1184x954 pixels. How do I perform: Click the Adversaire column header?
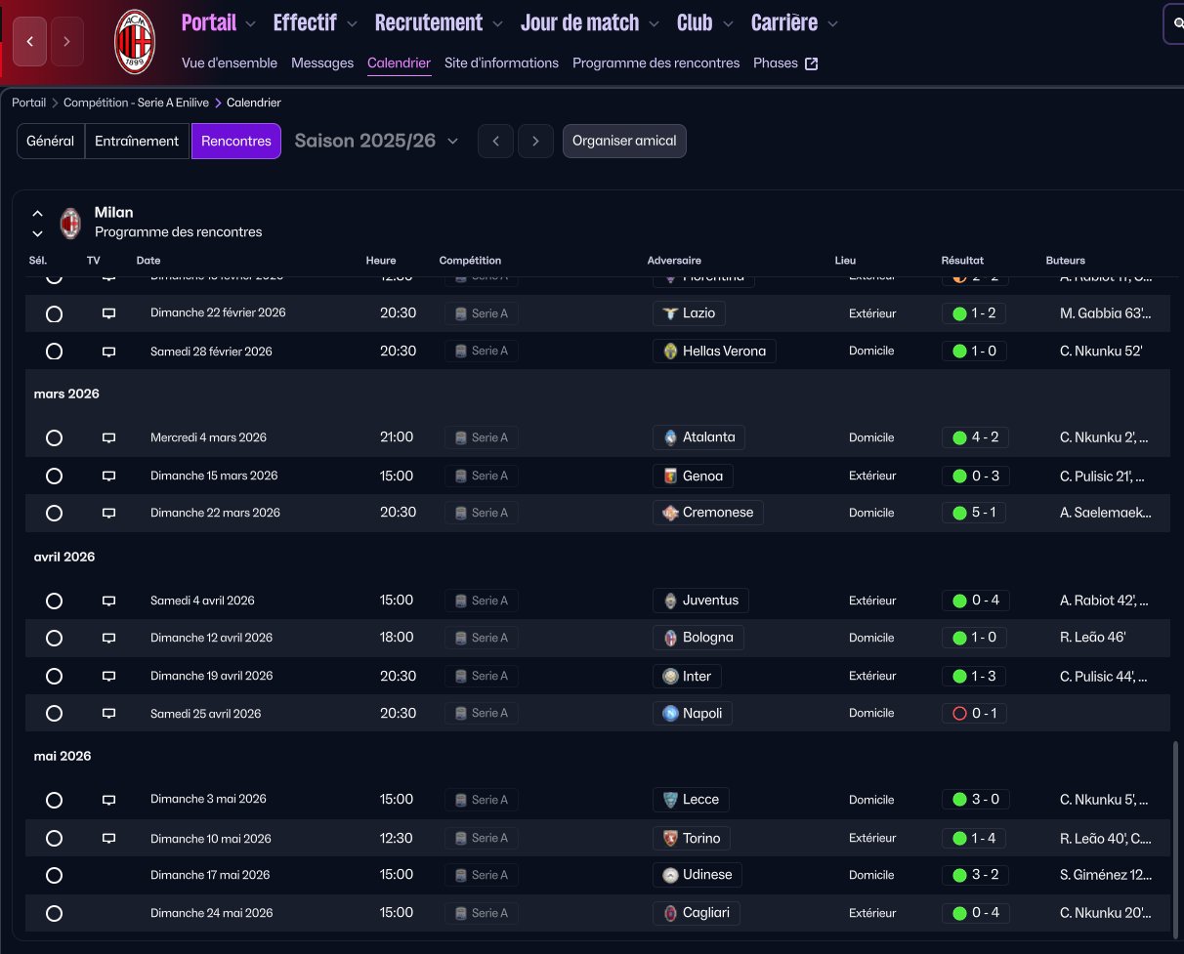click(x=674, y=261)
